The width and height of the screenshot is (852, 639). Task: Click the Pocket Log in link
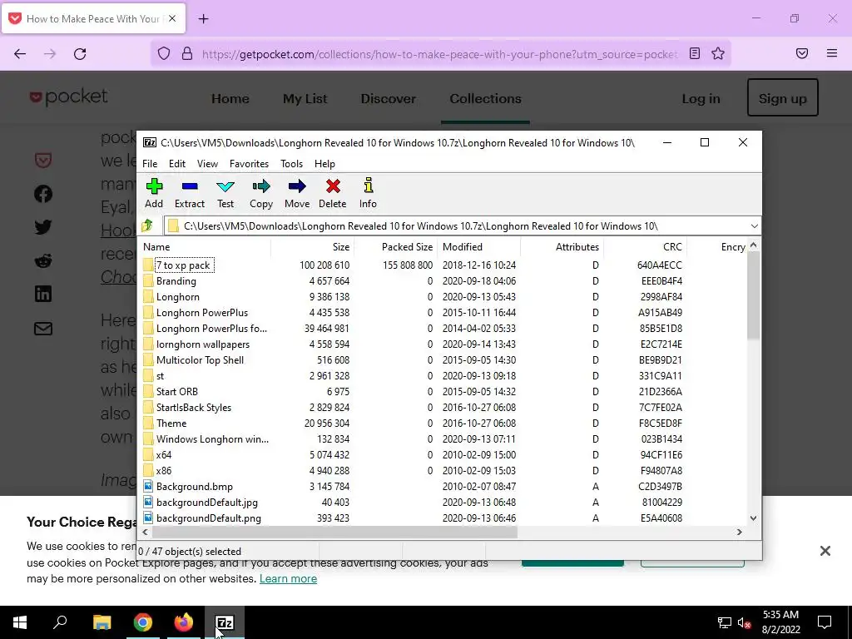[701, 99]
